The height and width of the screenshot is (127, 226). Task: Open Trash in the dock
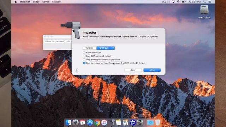coord(157,122)
